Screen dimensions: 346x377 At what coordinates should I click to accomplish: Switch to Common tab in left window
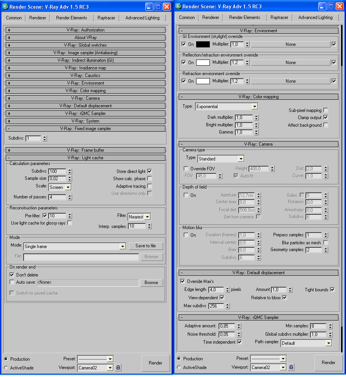(x=14, y=18)
